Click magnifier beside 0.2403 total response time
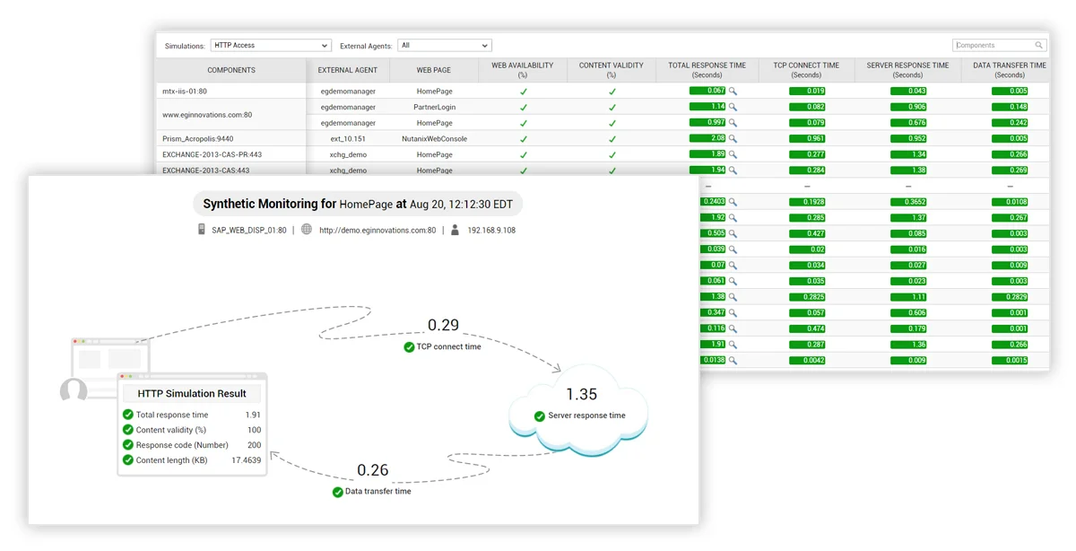1076x551 pixels. coord(733,202)
